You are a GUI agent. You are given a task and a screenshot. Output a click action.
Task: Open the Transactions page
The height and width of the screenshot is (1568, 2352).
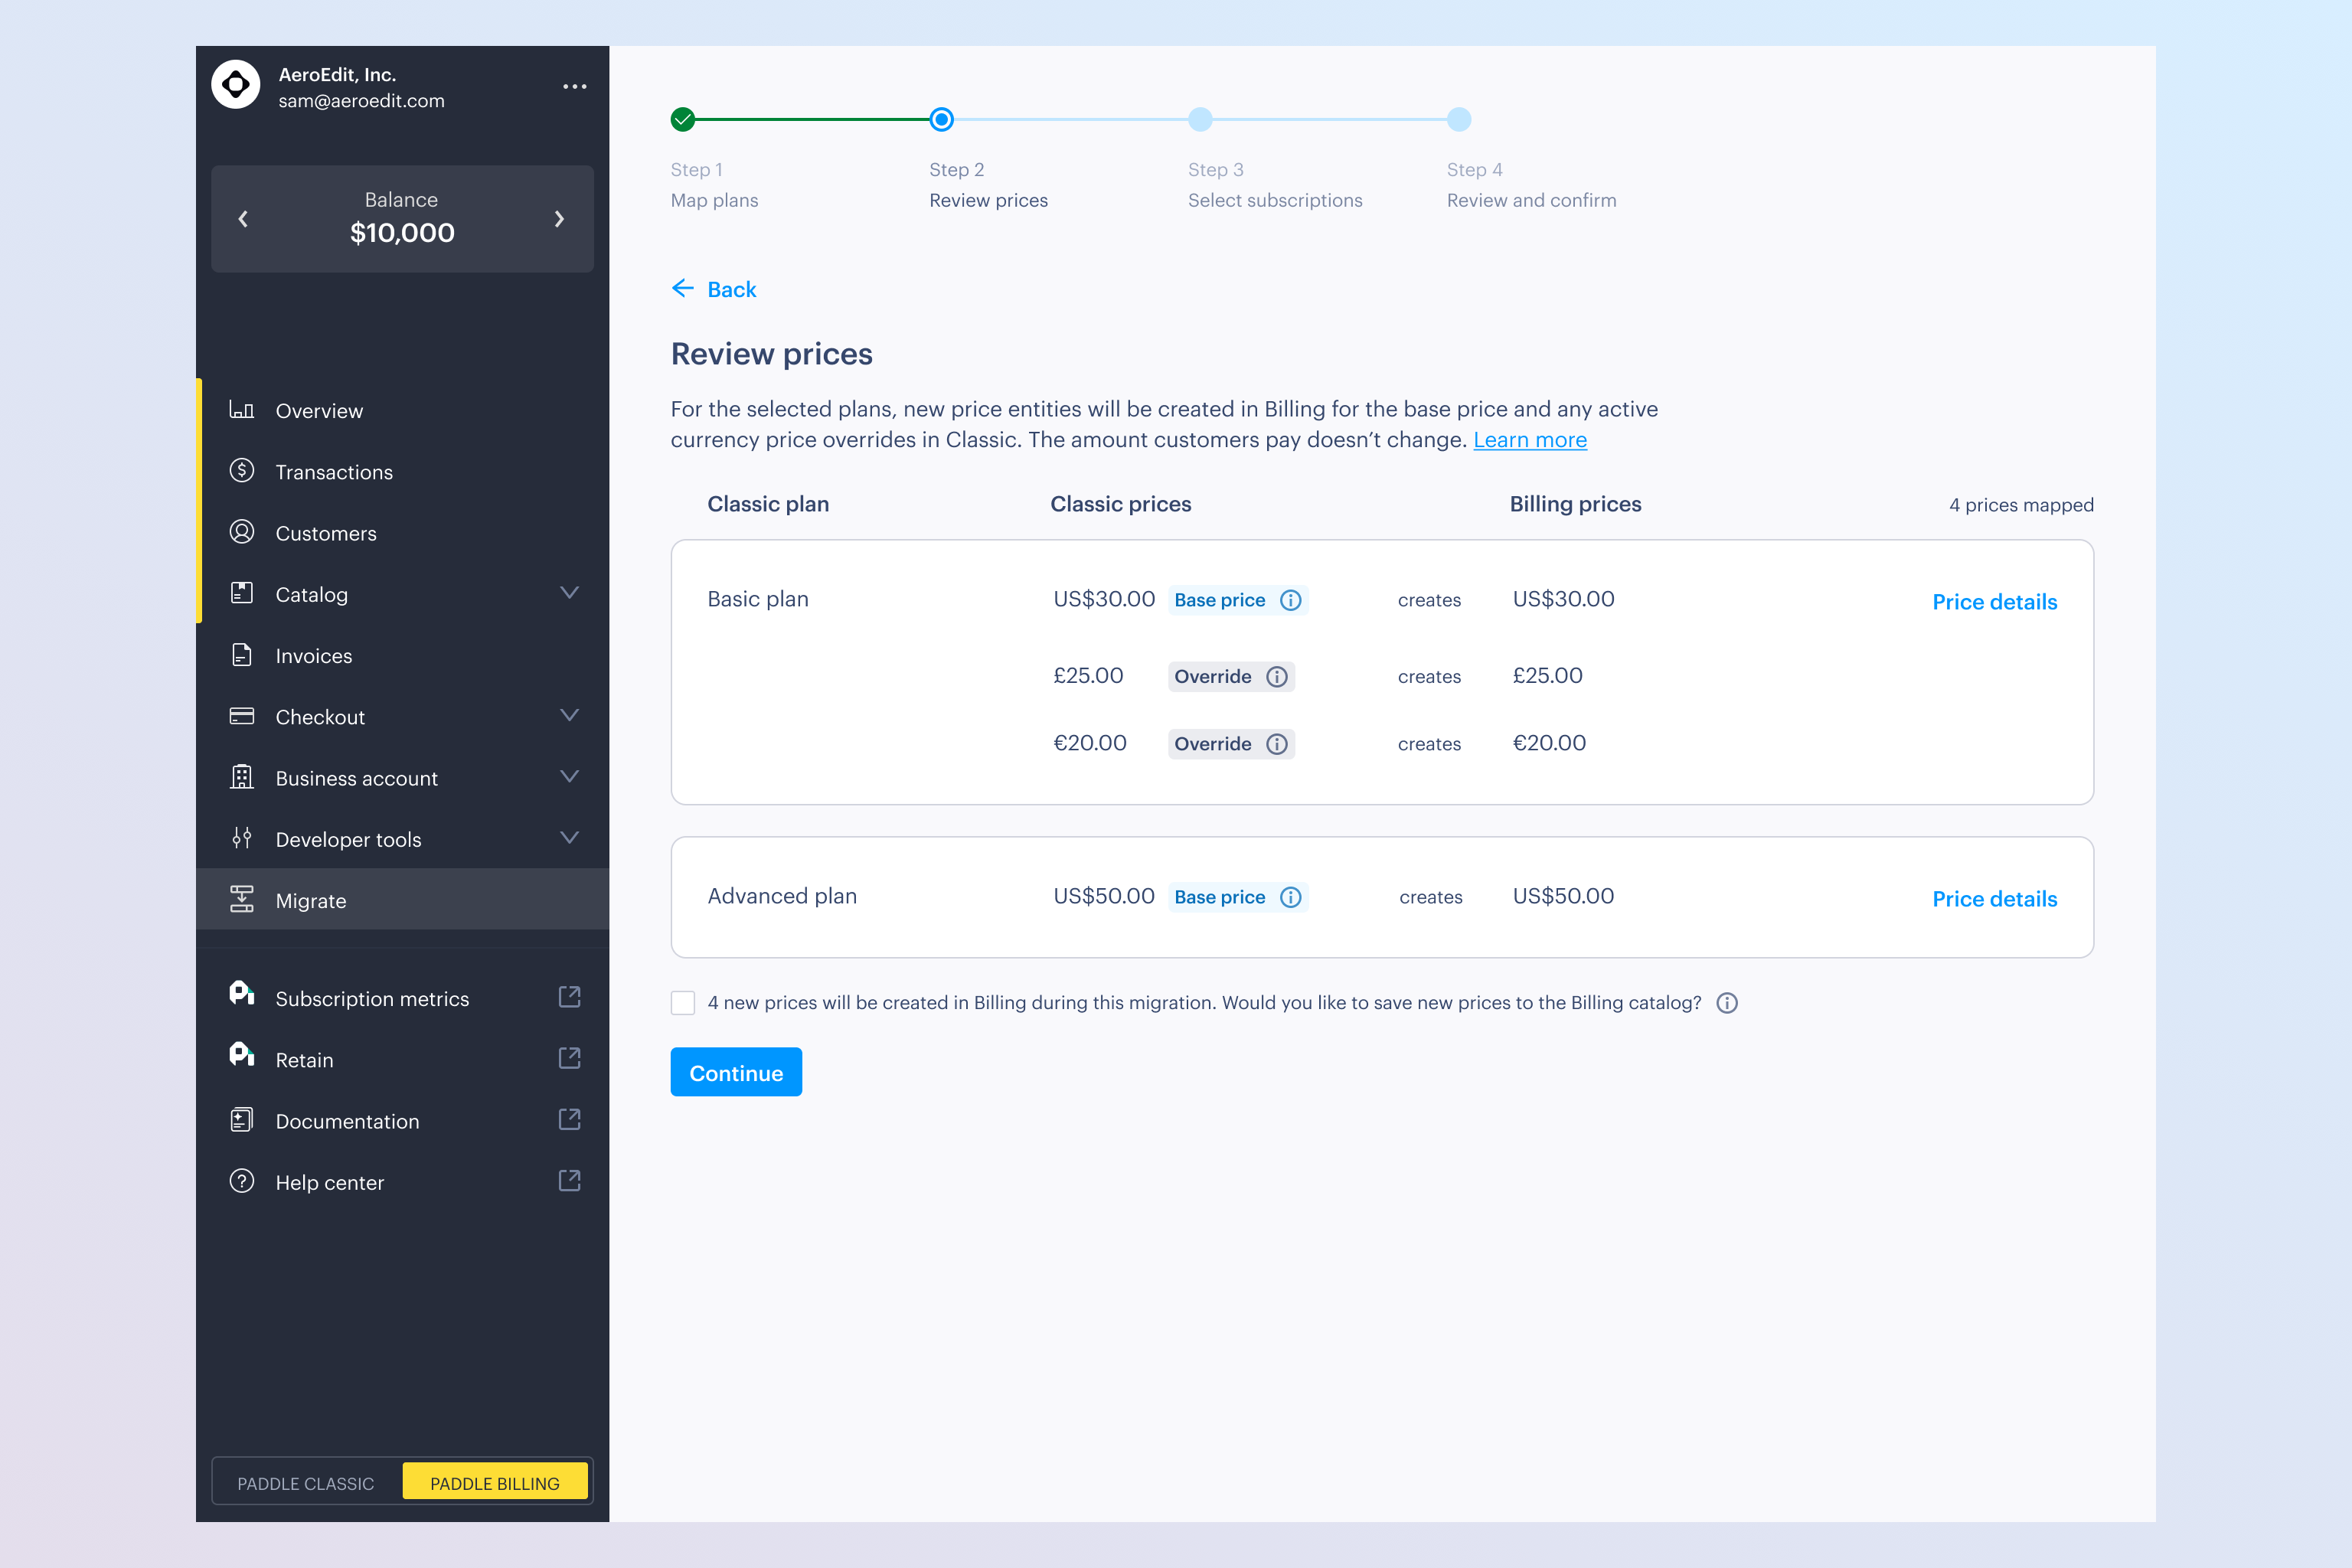click(x=334, y=472)
